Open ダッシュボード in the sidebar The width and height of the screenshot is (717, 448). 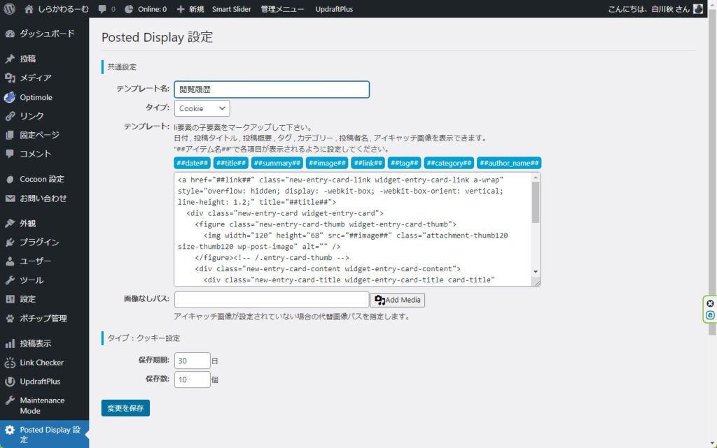click(x=46, y=34)
